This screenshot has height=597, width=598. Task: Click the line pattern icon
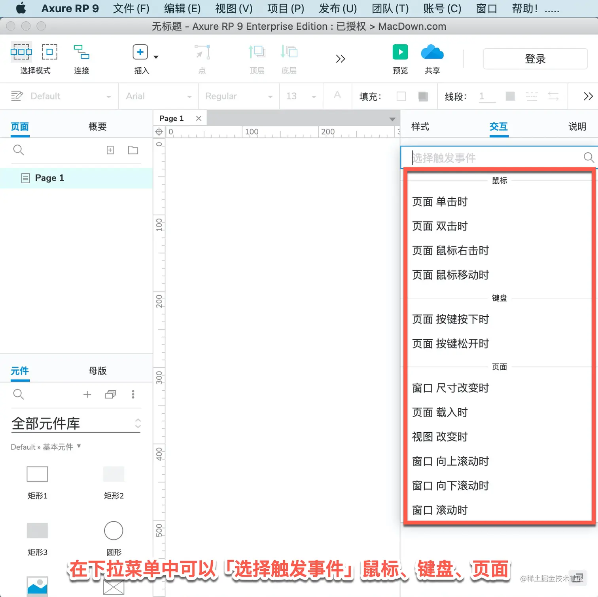click(x=532, y=96)
